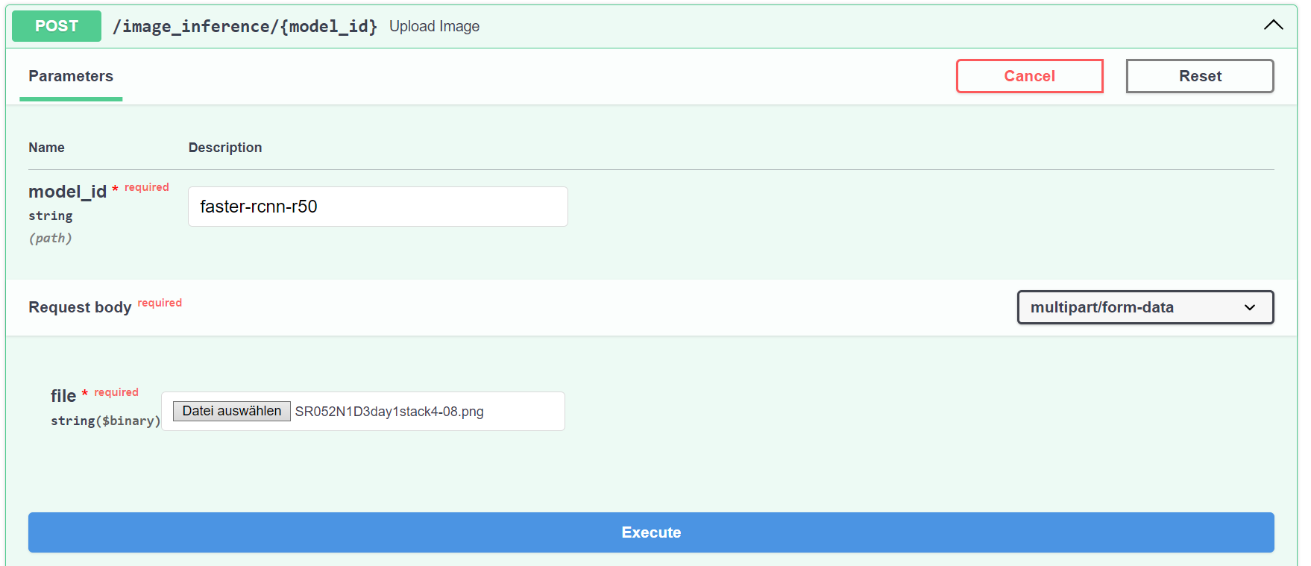1311x566 pixels.
Task: Click the Description column header
Action: [225, 148]
